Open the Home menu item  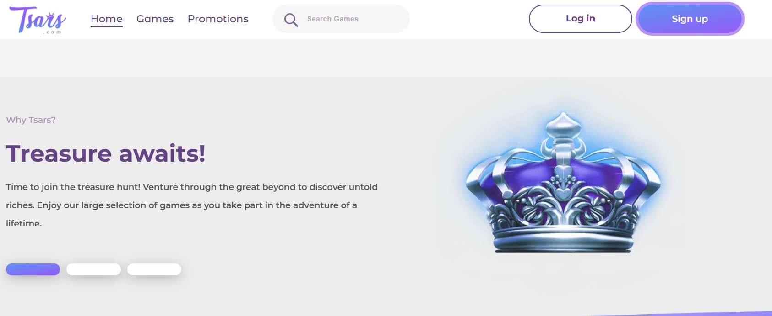[x=107, y=19]
